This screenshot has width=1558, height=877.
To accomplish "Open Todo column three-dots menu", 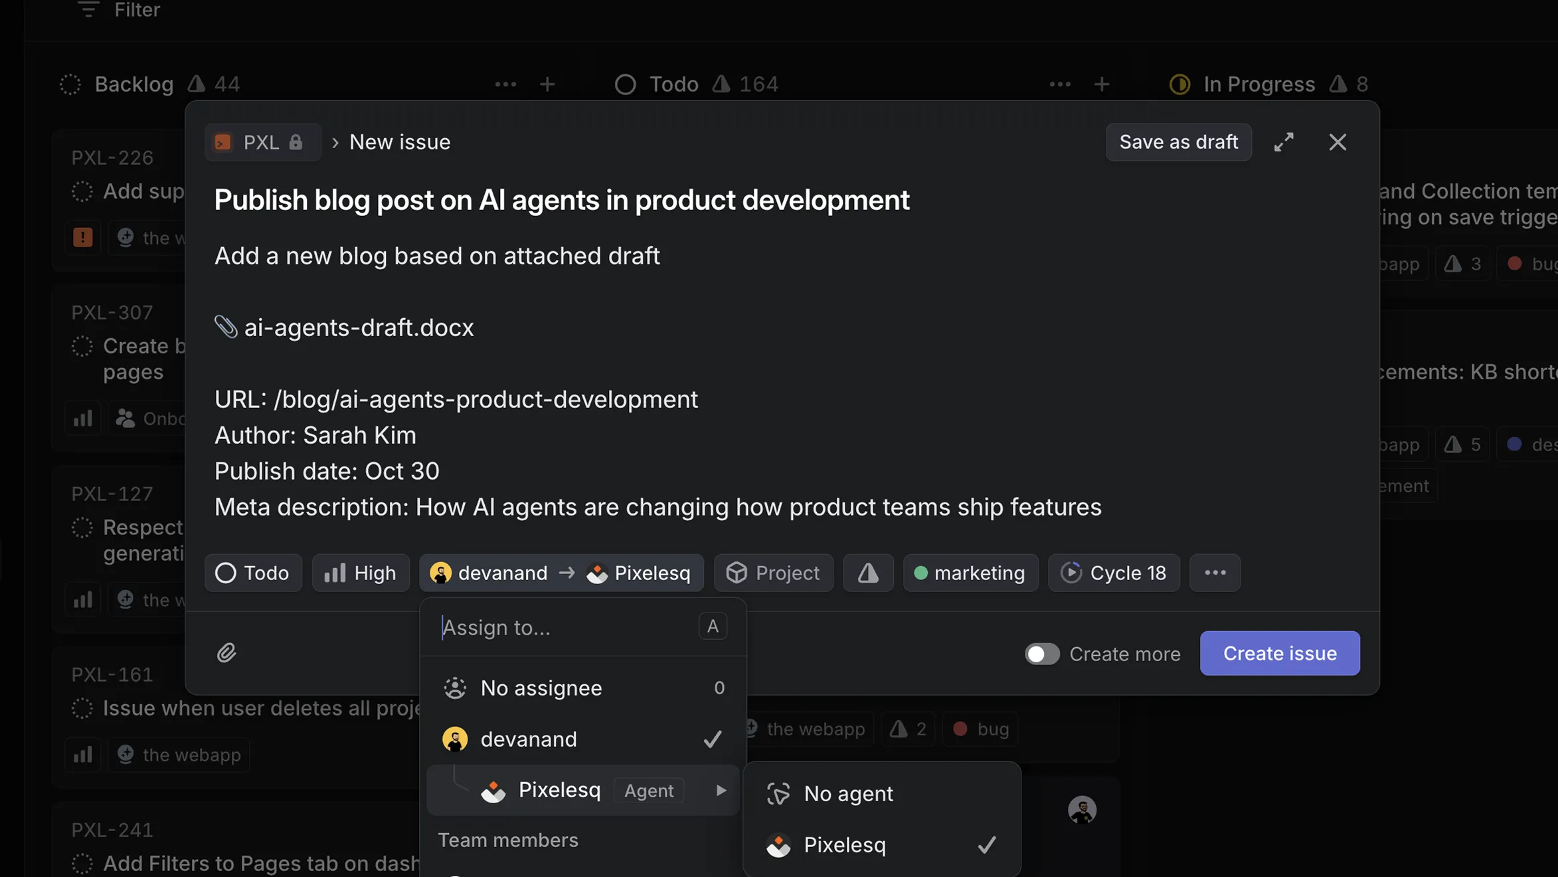I will click(x=1060, y=84).
